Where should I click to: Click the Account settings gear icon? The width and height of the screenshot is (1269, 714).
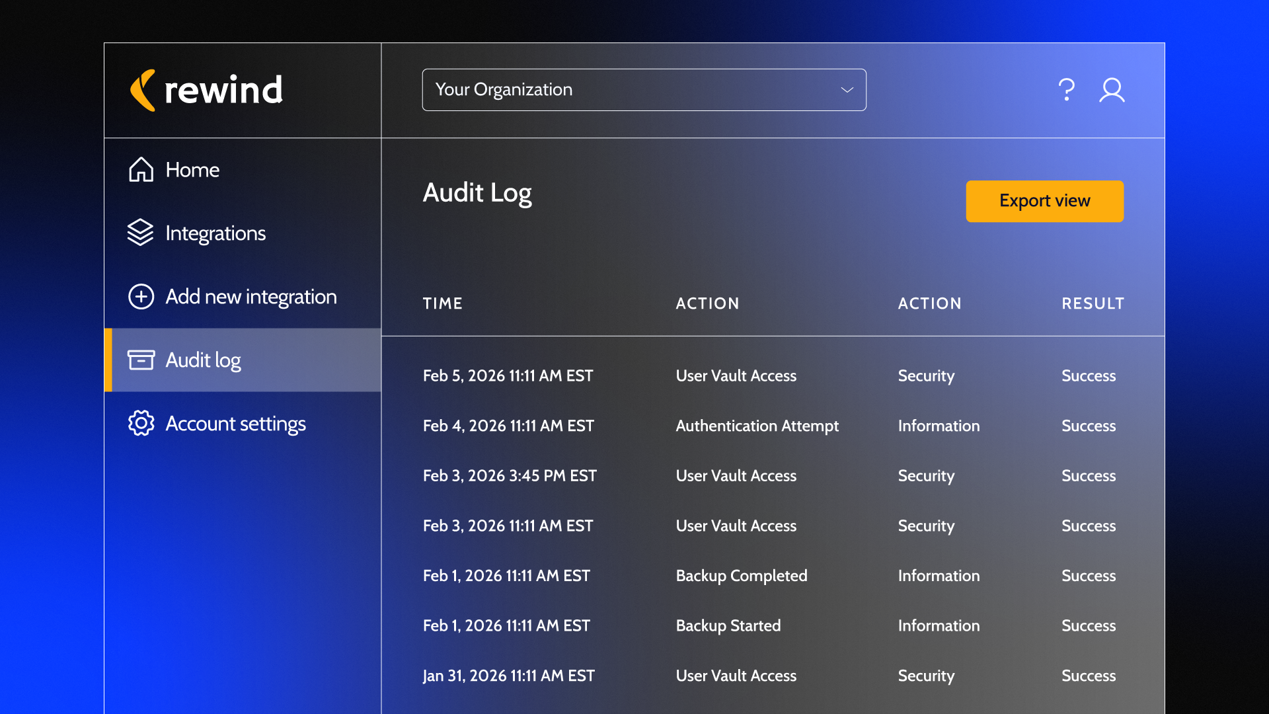coord(141,423)
